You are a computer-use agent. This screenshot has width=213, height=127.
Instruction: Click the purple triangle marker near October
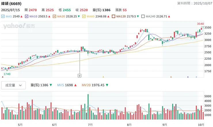[x=188, y=77]
